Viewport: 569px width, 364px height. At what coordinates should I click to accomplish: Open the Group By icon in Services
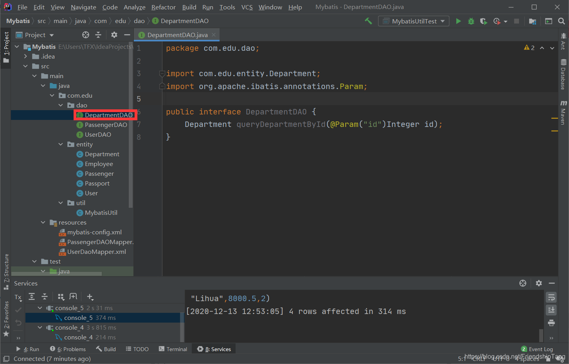point(61,296)
